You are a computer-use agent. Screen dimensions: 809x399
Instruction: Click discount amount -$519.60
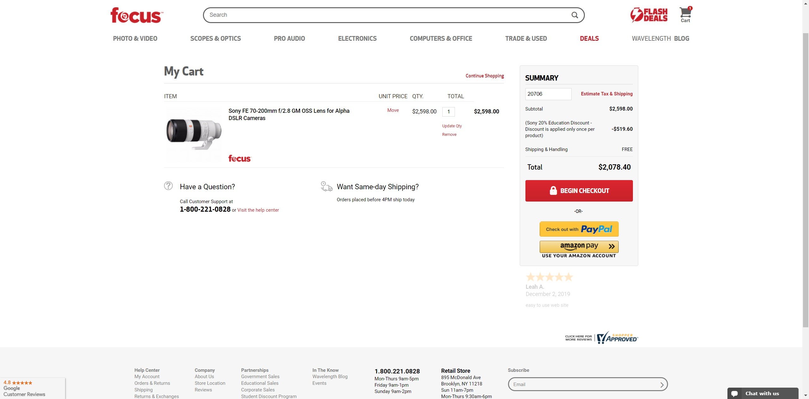(x=622, y=129)
